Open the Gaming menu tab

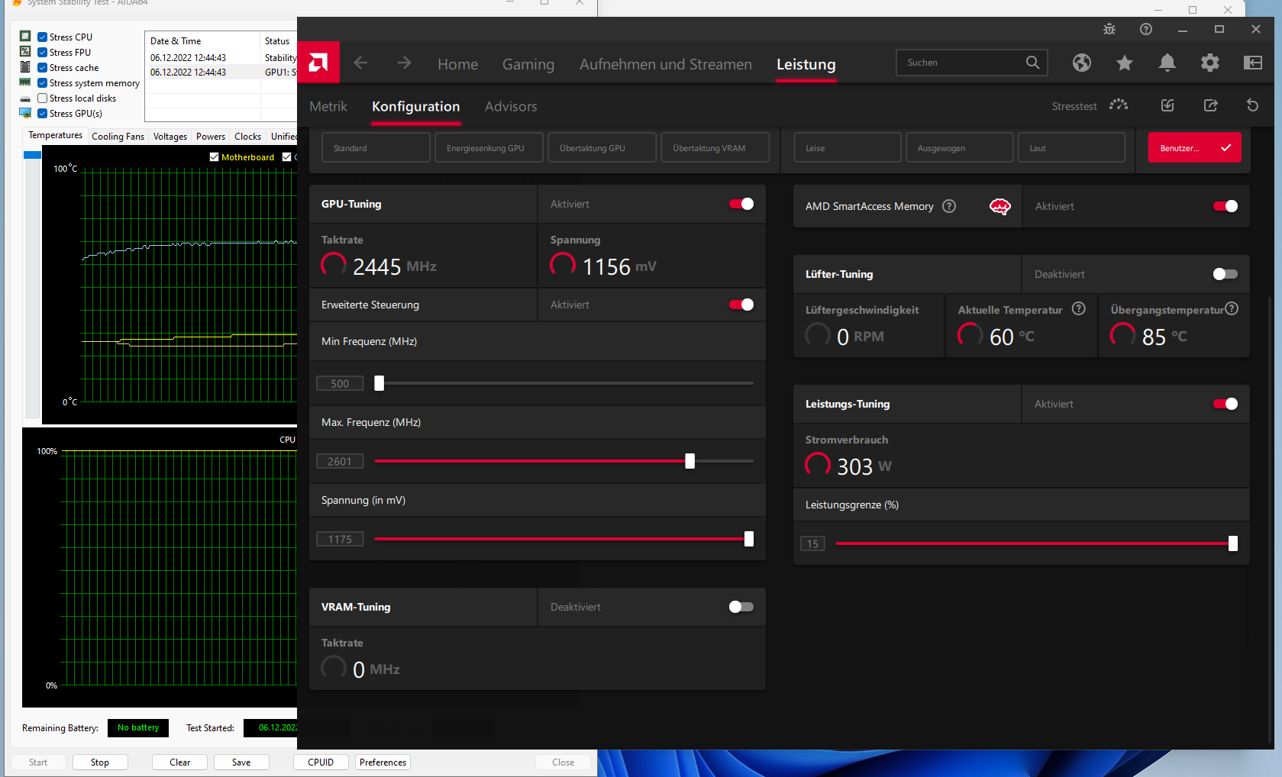pyautogui.click(x=528, y=64)
